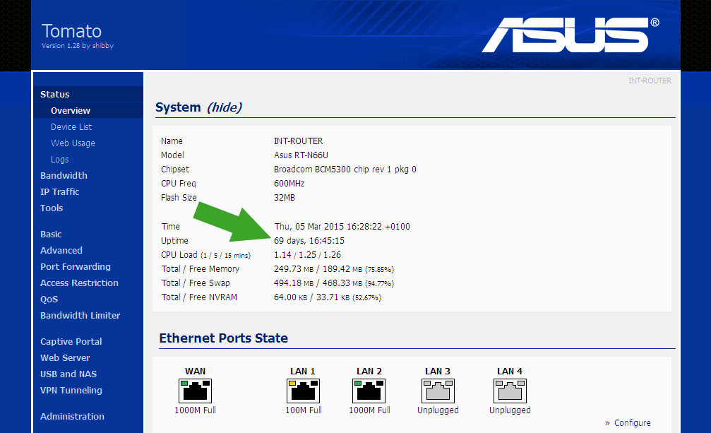Open the Web Usage page
Image resolution: width=711 pixels, height=433 pixels.
point(73,143)
